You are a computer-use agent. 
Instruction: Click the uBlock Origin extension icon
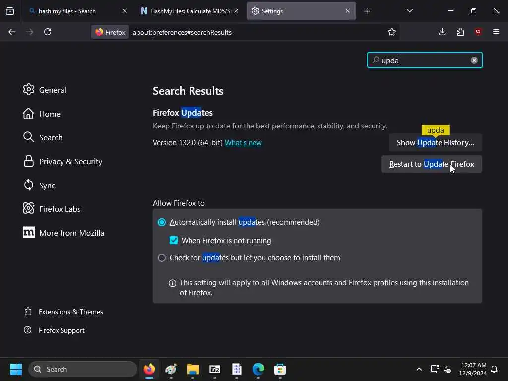[478, 32]
